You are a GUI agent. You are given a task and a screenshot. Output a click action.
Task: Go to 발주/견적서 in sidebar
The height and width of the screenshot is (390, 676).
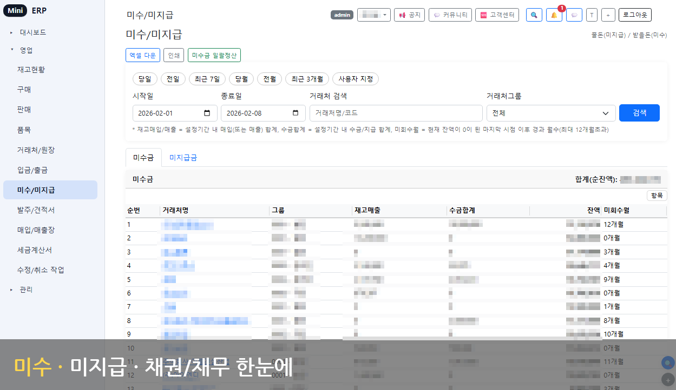(36, 210)
